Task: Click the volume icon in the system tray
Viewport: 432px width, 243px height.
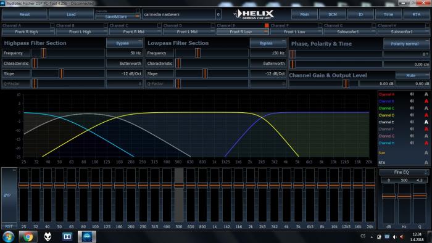Action: (x=394, y=237)
